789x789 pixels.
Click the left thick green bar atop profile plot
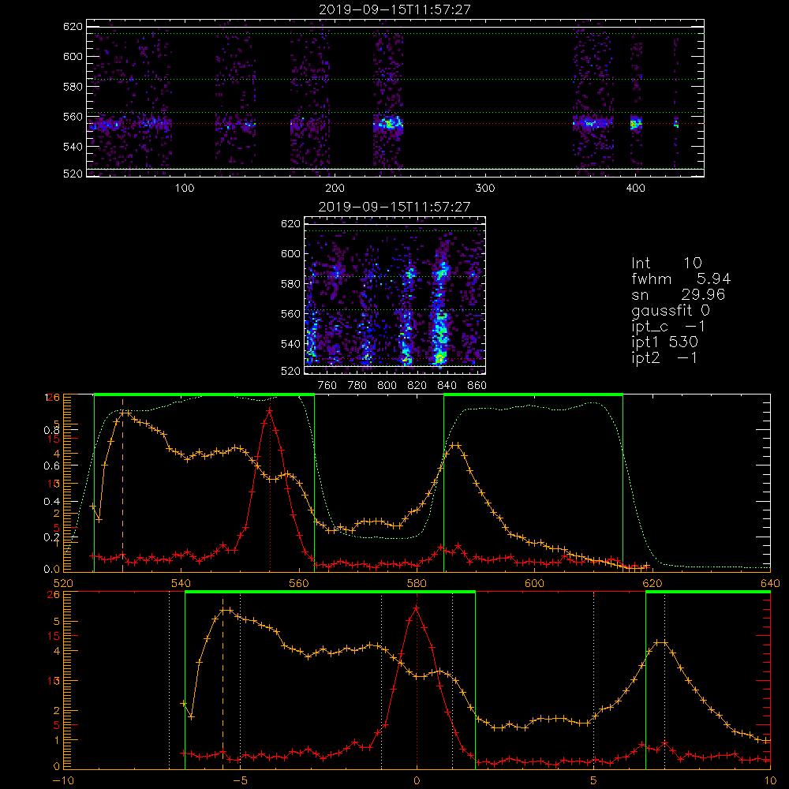[x=204, y=394]
